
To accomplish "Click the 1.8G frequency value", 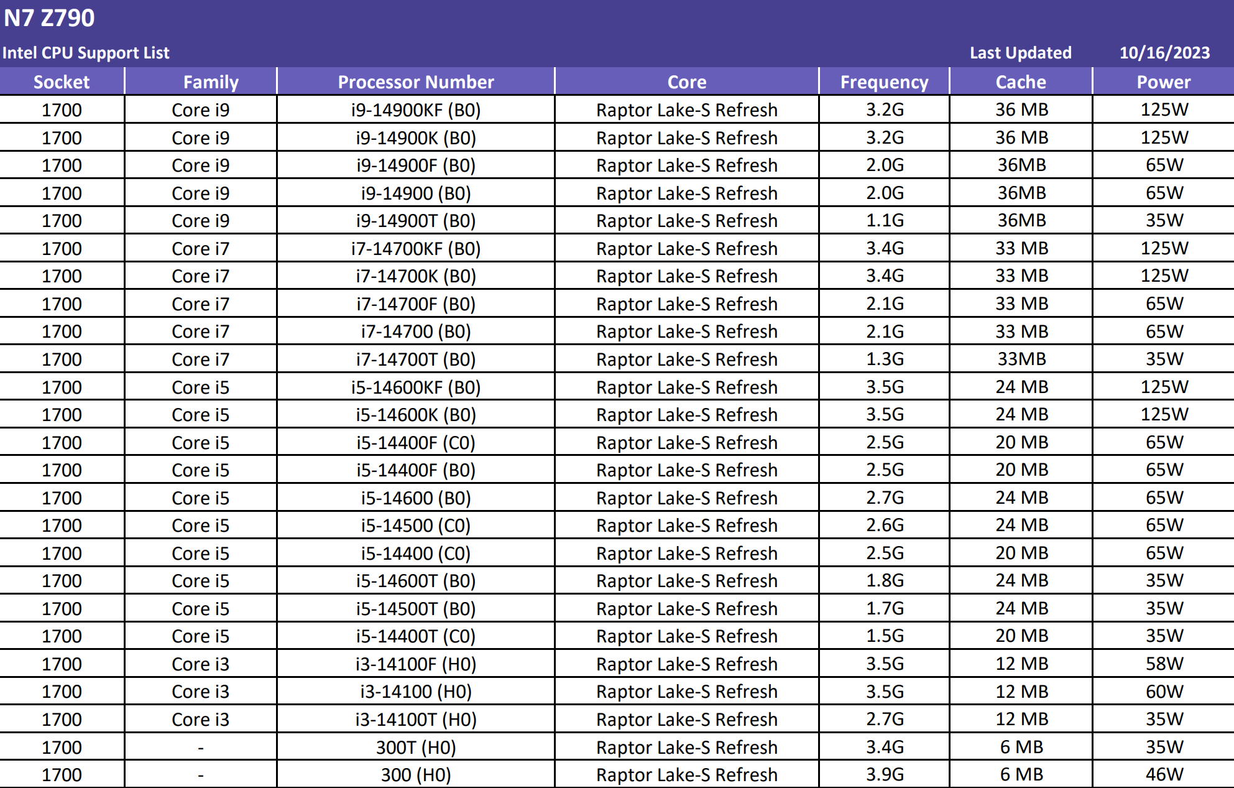I will (885, 580).
